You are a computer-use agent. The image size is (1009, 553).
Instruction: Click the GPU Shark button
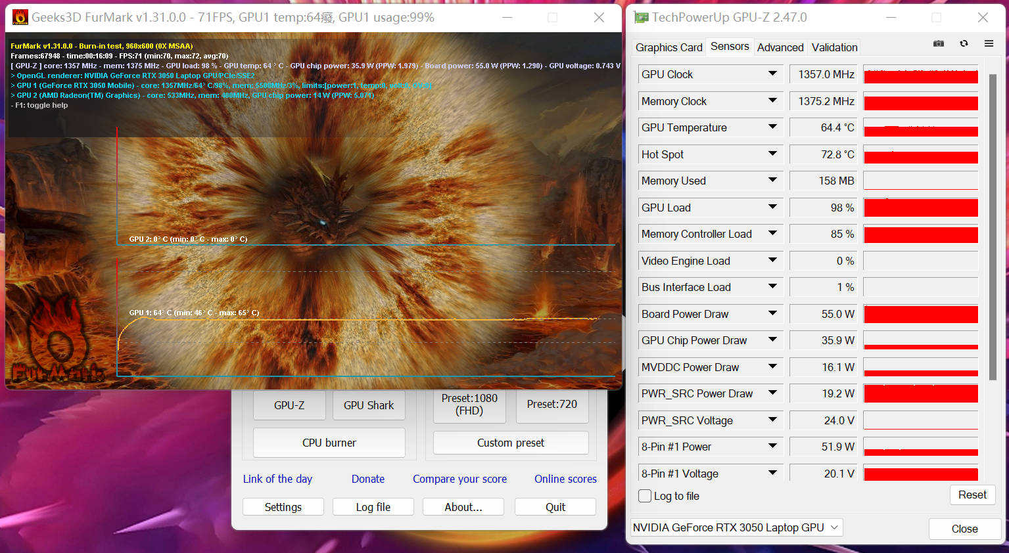369,405
